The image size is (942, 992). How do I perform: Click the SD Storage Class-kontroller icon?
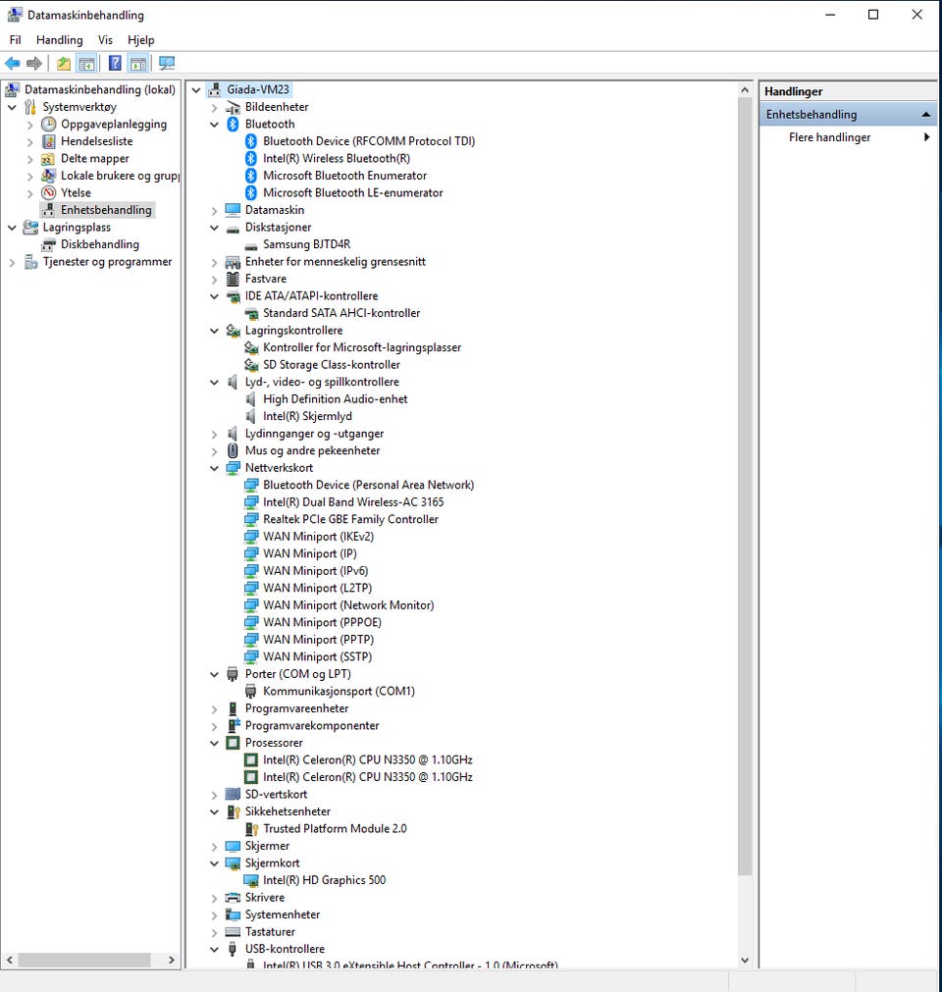pos(251,365)
